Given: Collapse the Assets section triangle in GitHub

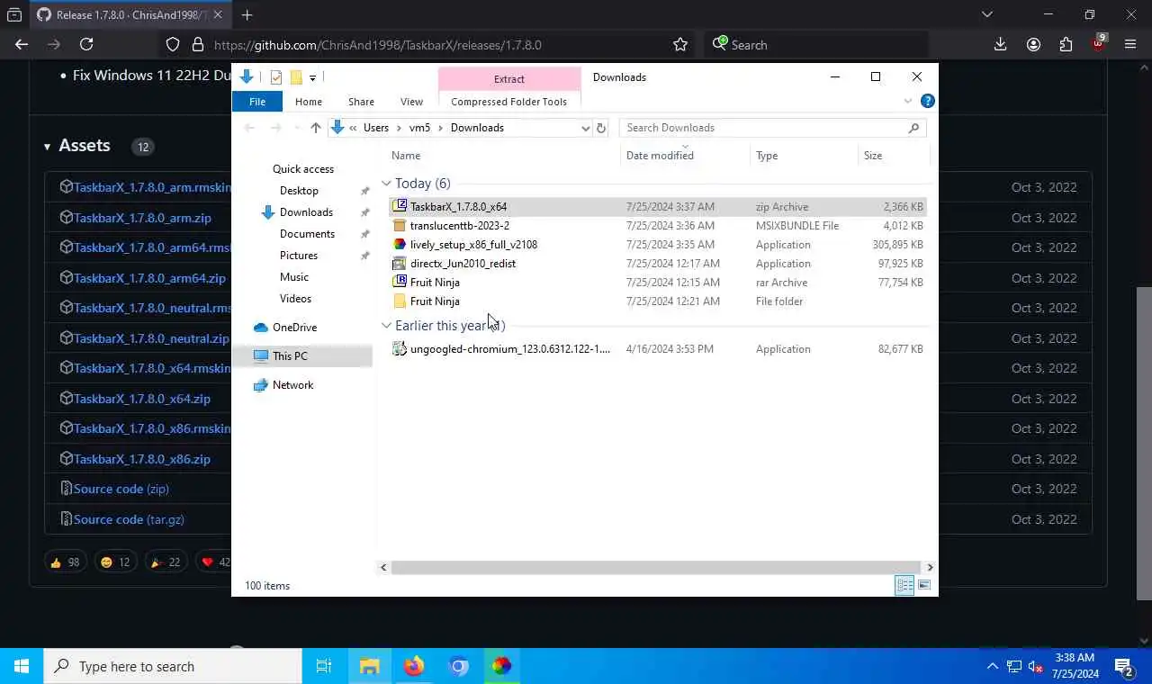Looking at the screenshot, I should (x=47, y=147).
